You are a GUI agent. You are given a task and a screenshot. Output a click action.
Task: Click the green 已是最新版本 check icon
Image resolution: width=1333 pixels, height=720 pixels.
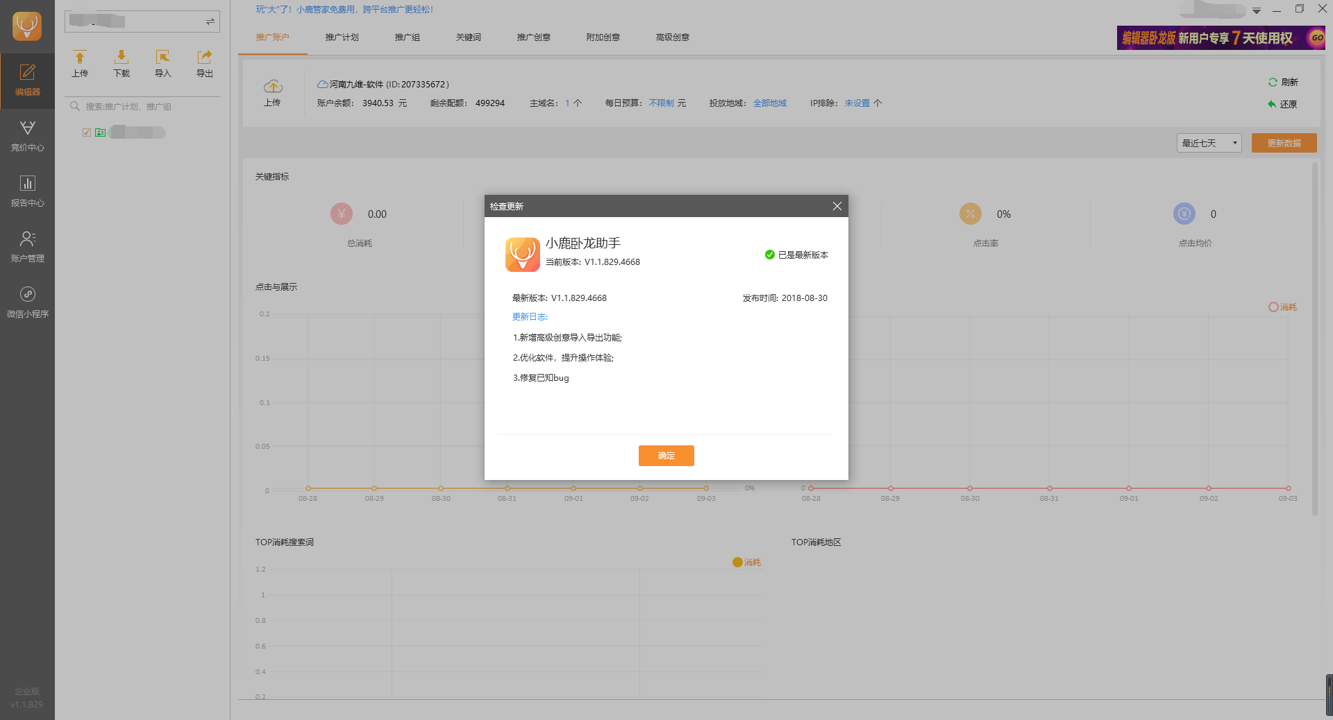pos(770,255)
